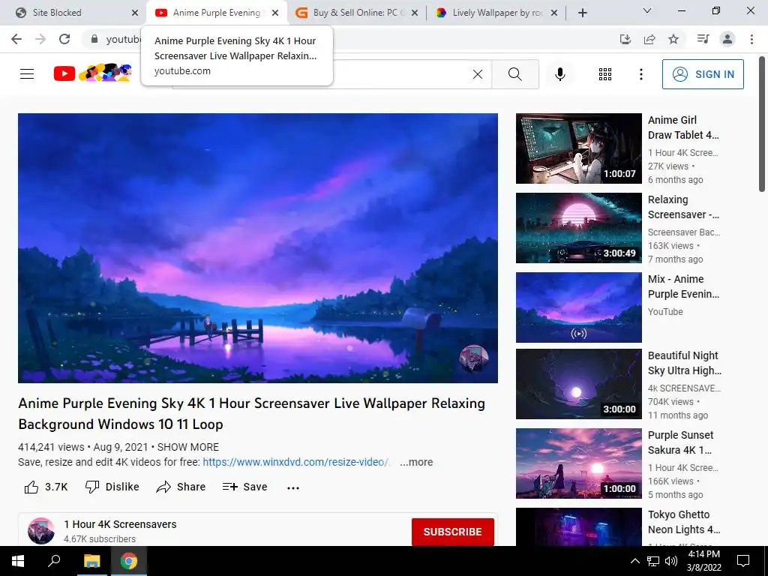This screenshot has height=576, width=768.
Task: Click the main video player
Action: 258,247
